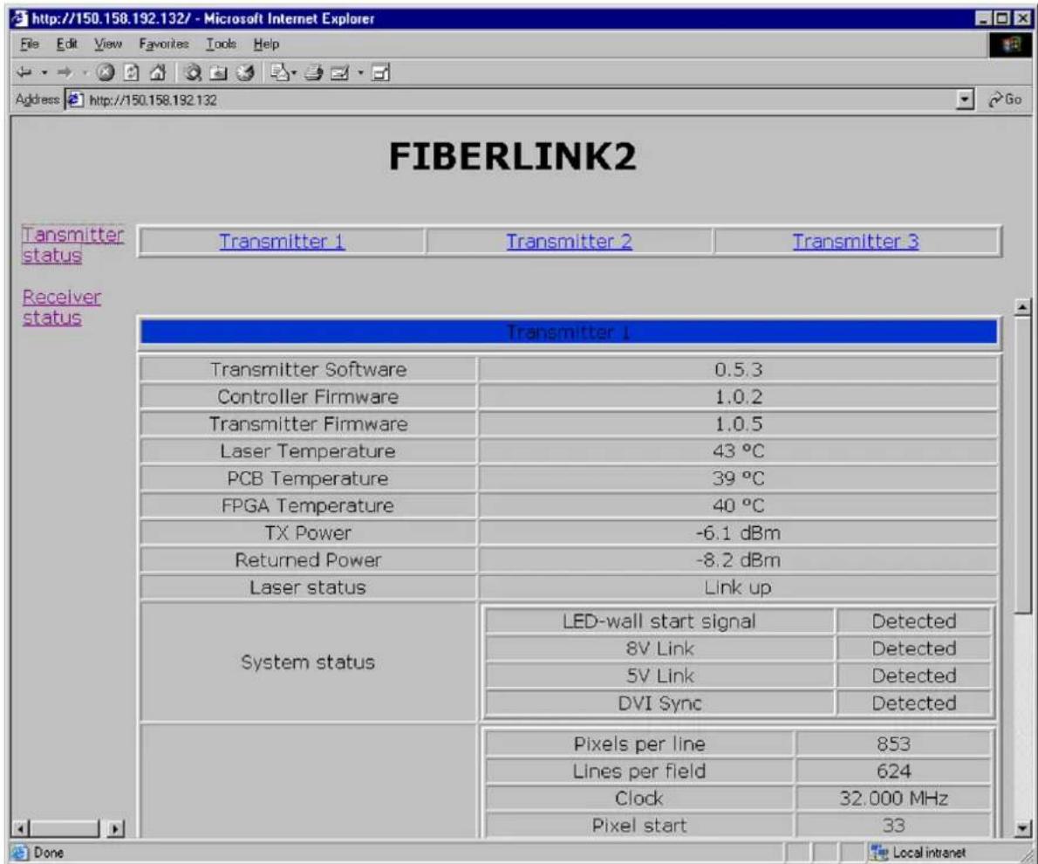Click the LED-wall start signal cell
Screen dimensions: 1038x864
[x=659, y=621]
